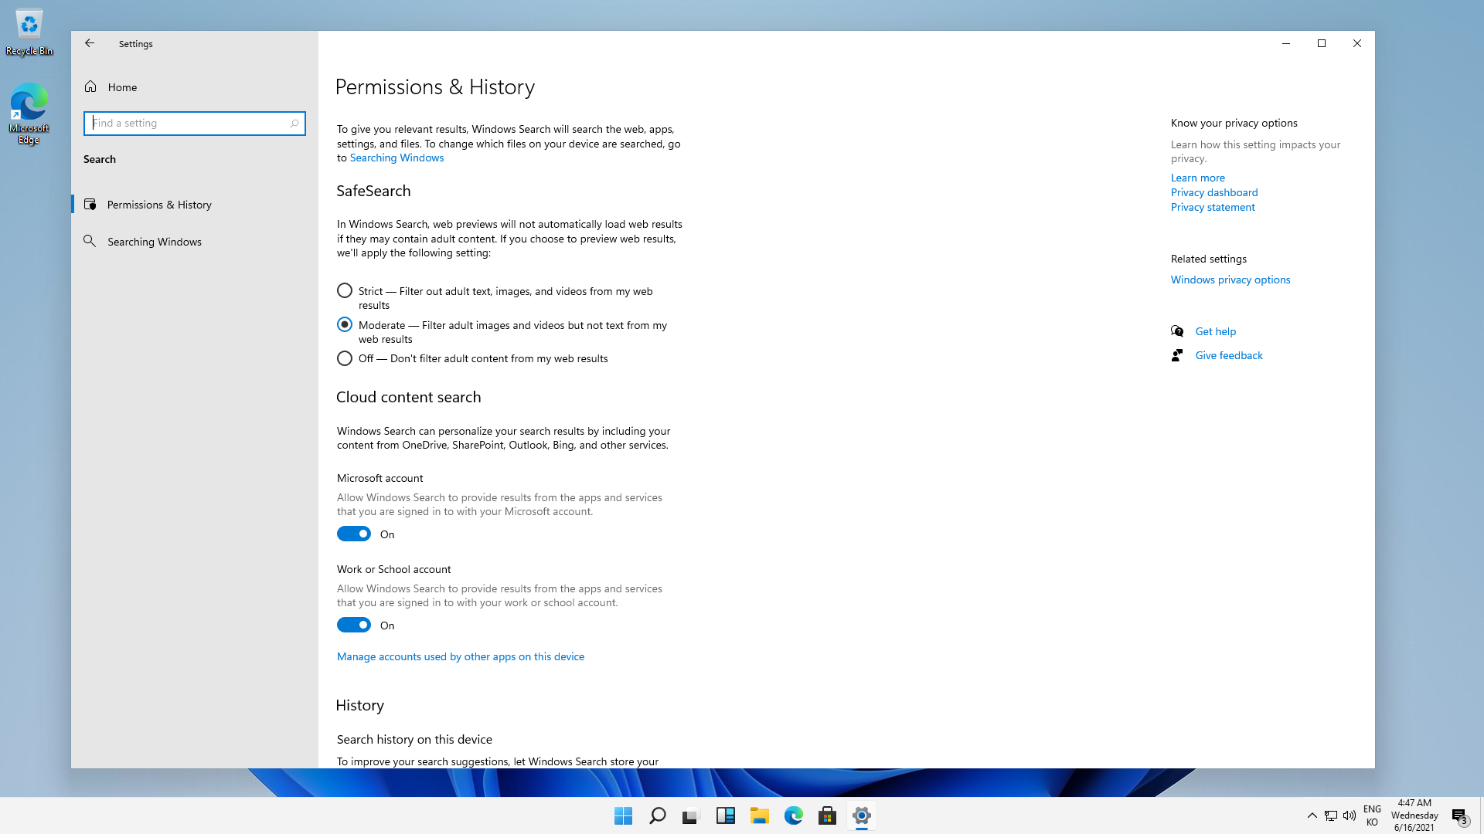1484x834 pixels.
Task: Click Windows privacy options link
Action: (1230, 280)
